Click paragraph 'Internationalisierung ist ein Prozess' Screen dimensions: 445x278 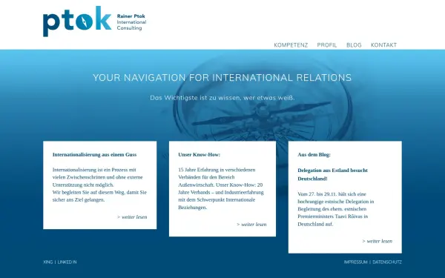tap(99, 185)
